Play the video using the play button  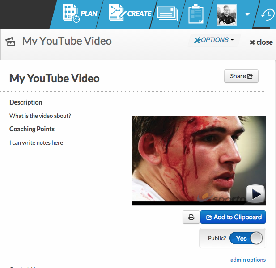(x=255, y=194)
